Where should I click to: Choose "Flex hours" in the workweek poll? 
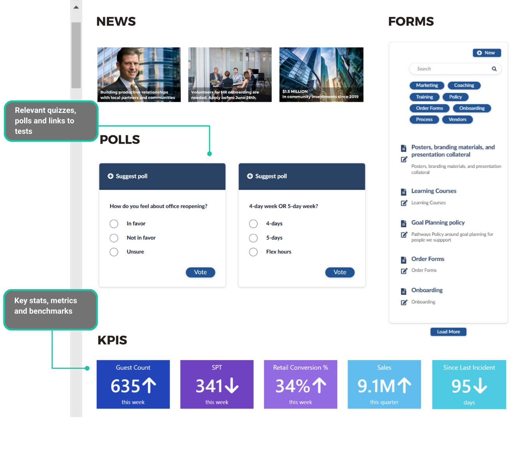coord(253,252)
